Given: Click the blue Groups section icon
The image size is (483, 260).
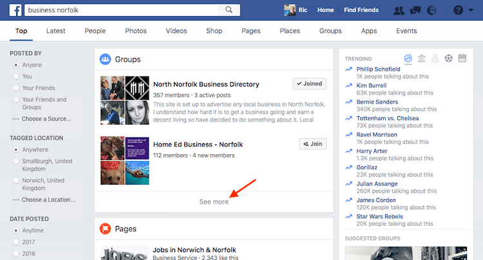Looking at the screenshot, I should [x=105, y=59].
